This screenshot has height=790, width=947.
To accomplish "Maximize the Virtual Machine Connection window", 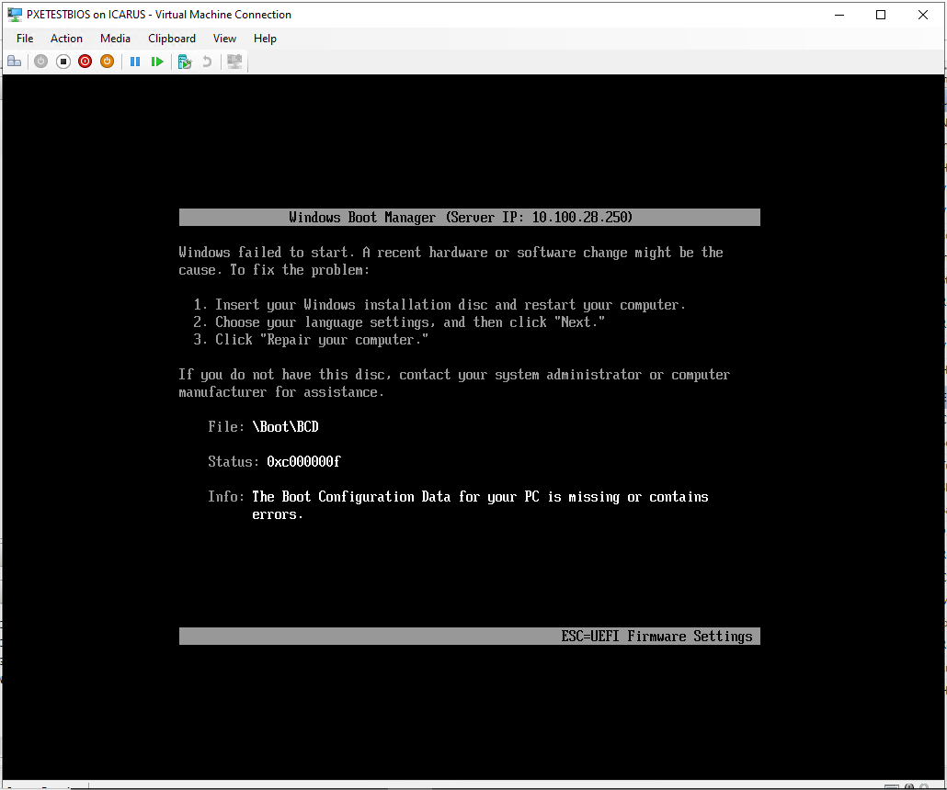I will pyautogui.click(x=881, y=15).
